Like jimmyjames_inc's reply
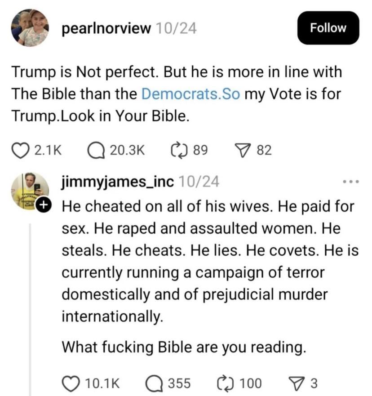The width and height of the screenshot is (372, 396). 71,383
